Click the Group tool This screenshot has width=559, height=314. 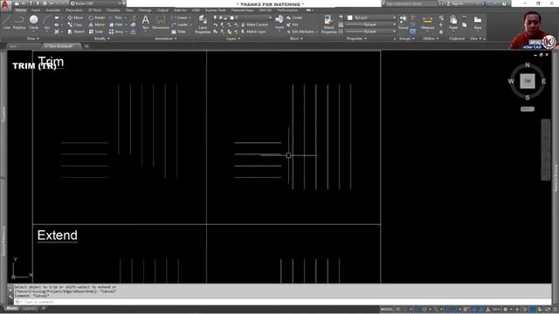(404, 22)
